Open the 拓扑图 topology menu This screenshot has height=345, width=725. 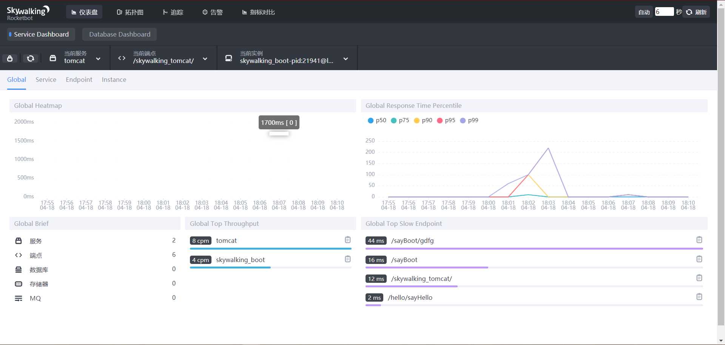(130, 12)
